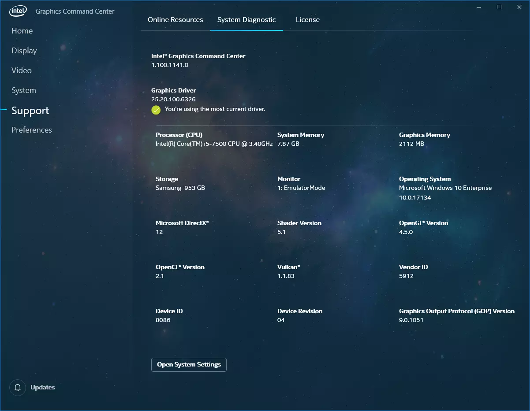Go to the Video section
The width and height of the screenshot is (530, 411).
(x=22, y=70)
